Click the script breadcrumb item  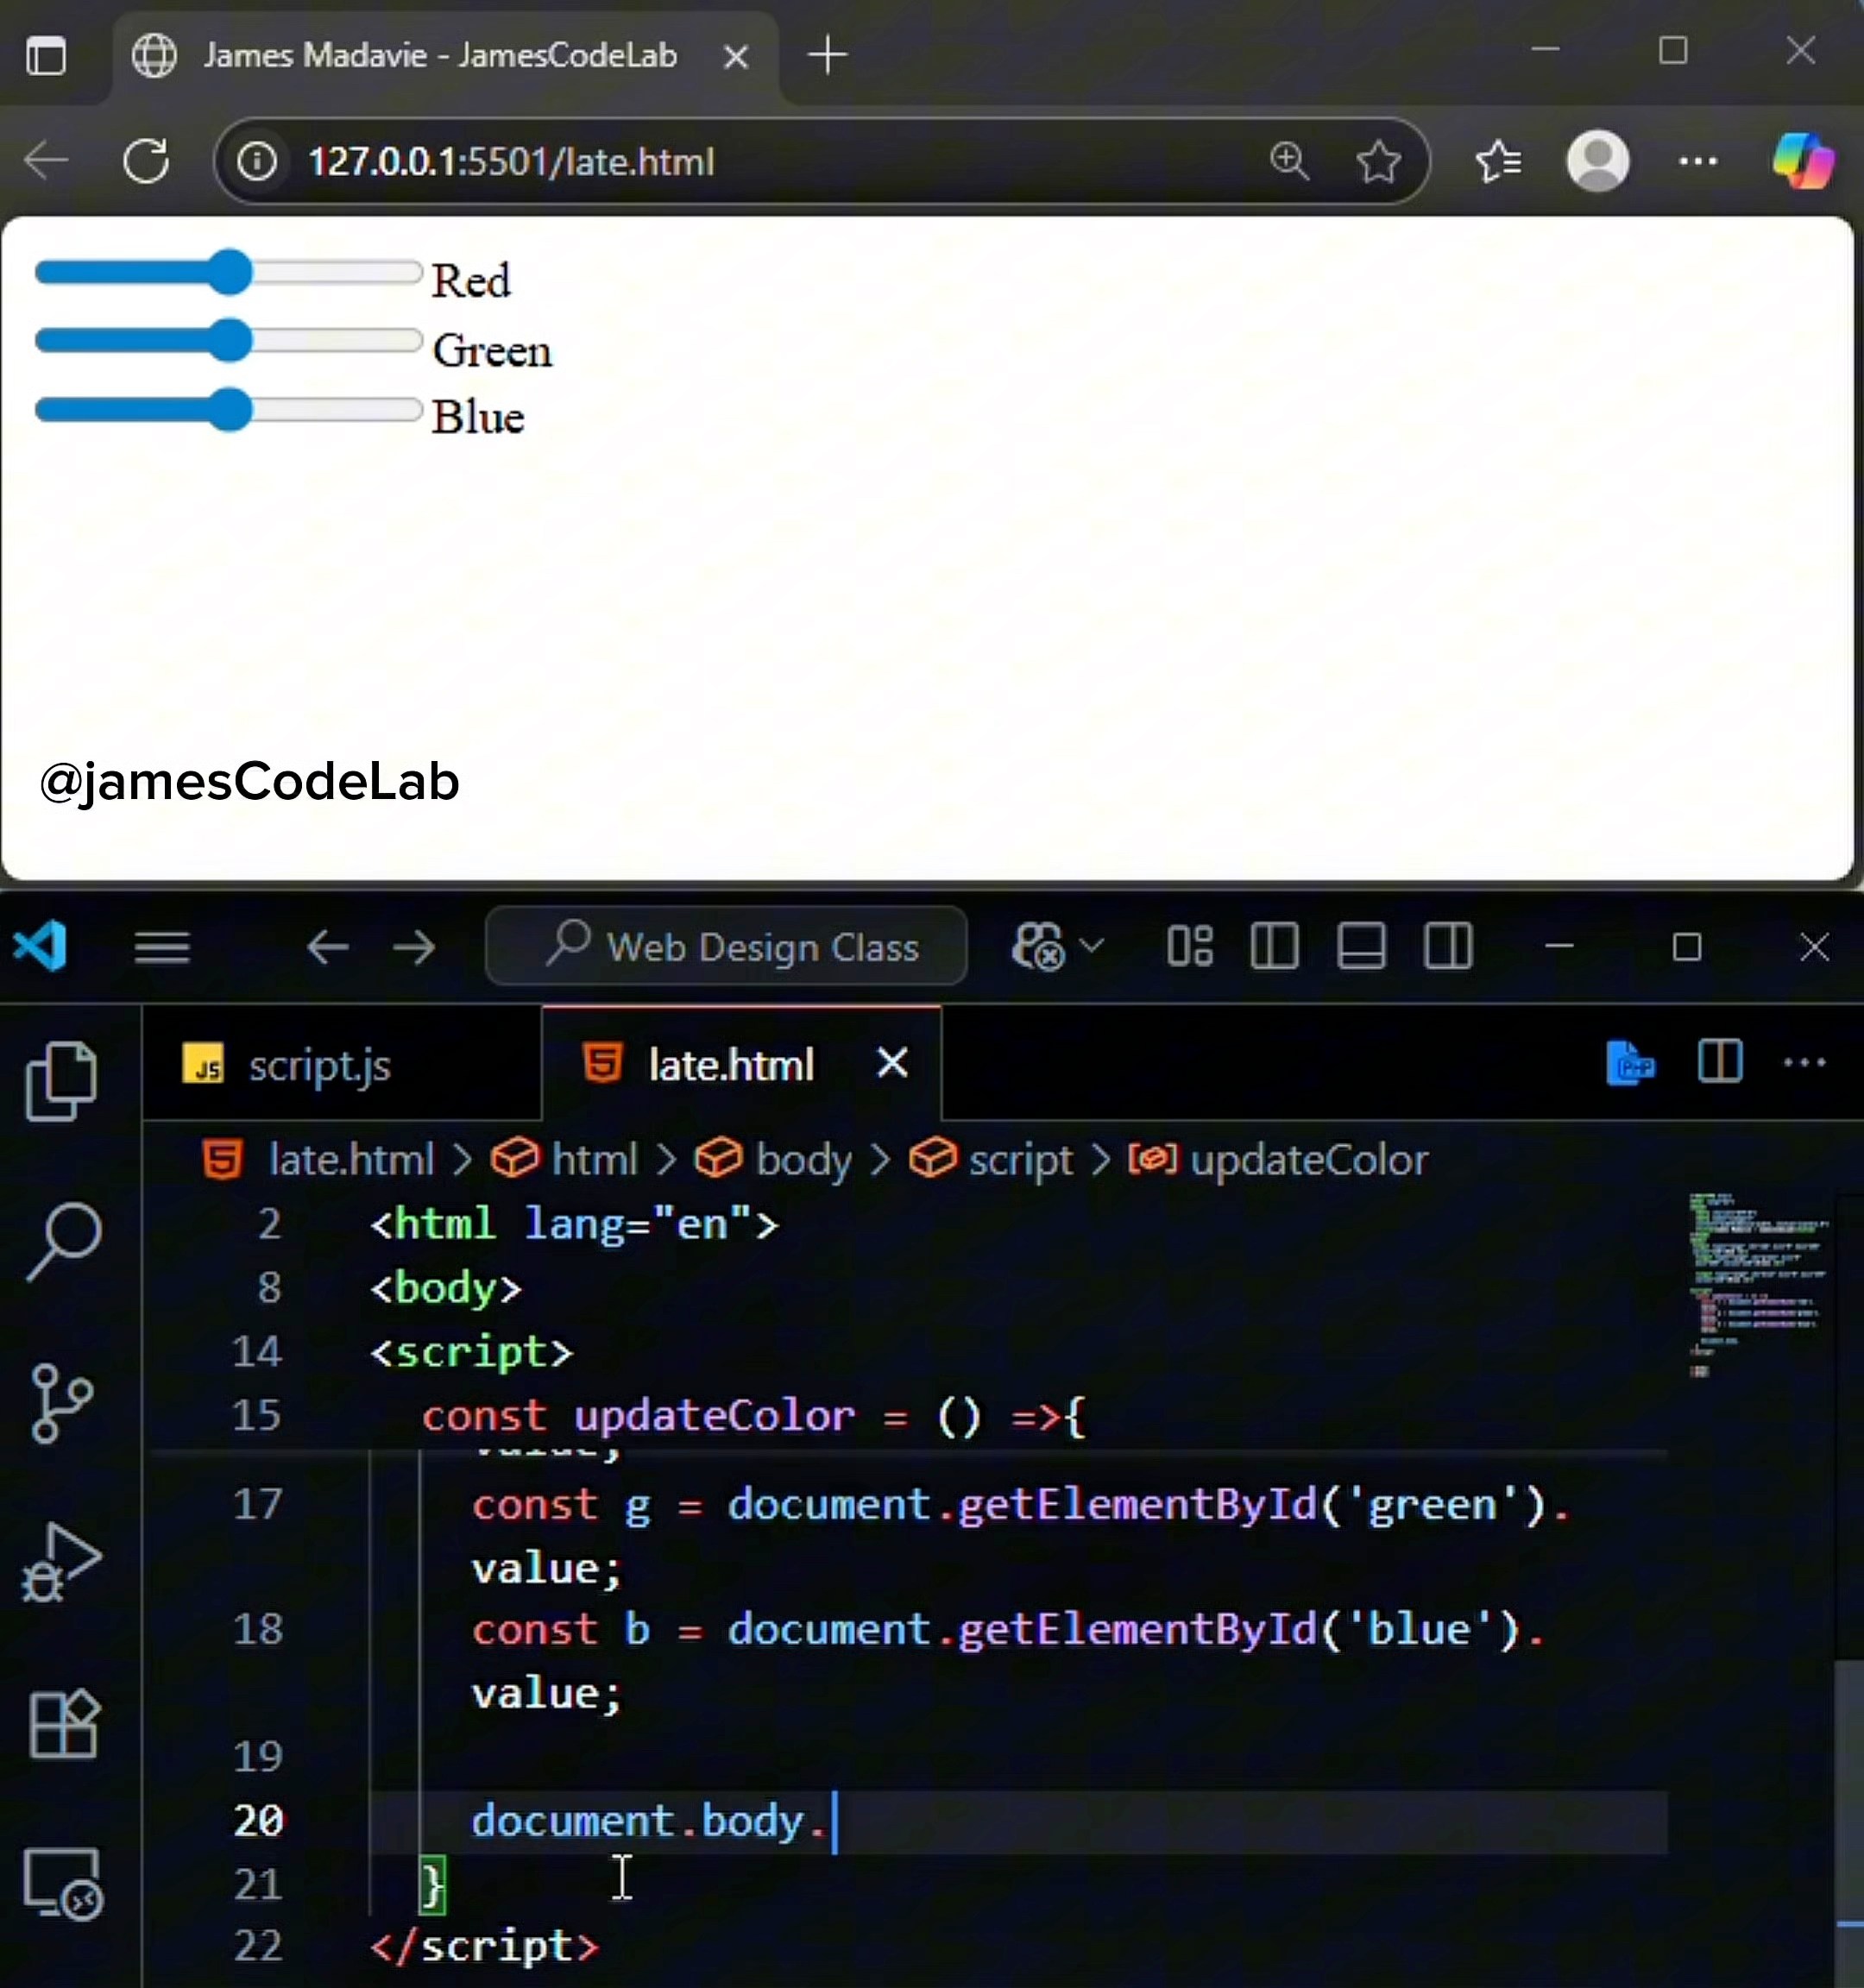coord(991,1160)
